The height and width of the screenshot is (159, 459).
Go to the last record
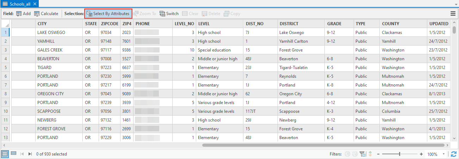(x=30, y=154)
